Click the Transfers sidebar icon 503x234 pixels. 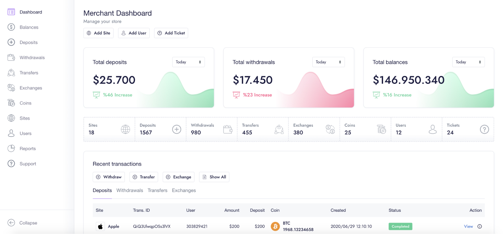coord(11,73)
